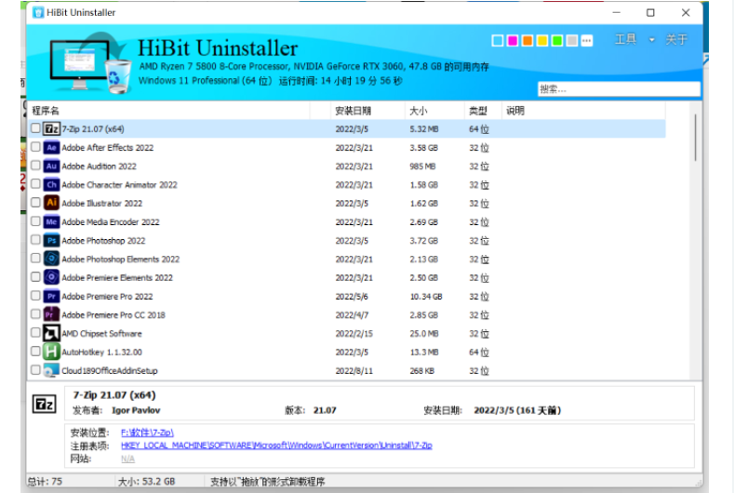The image size is (734, 493).
Task: Open the 工具 menu
Action: [x=625, y=39]
